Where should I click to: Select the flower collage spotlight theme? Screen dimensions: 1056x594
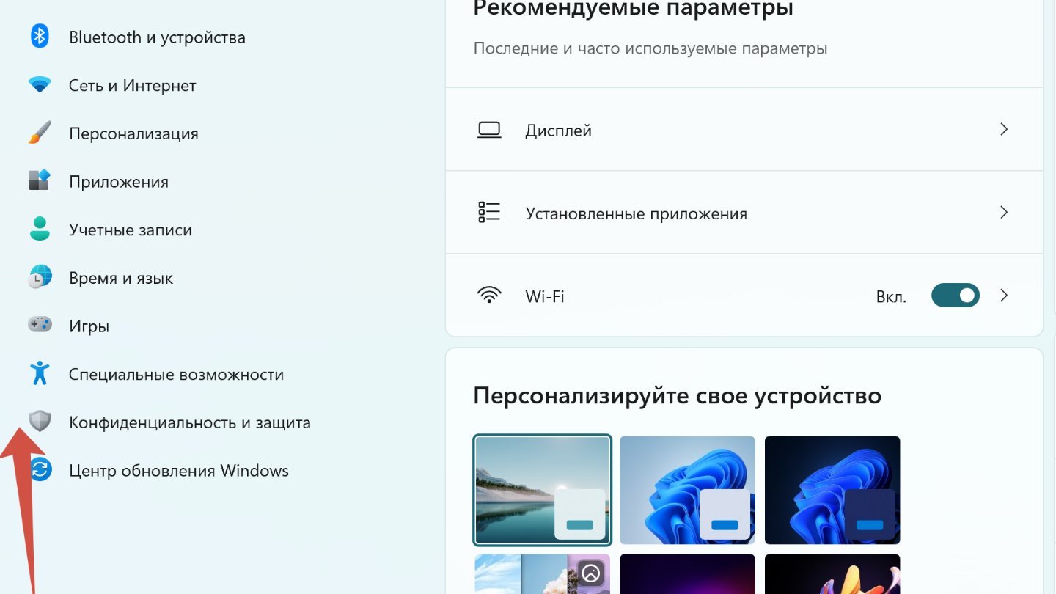[x=543, y=573]
